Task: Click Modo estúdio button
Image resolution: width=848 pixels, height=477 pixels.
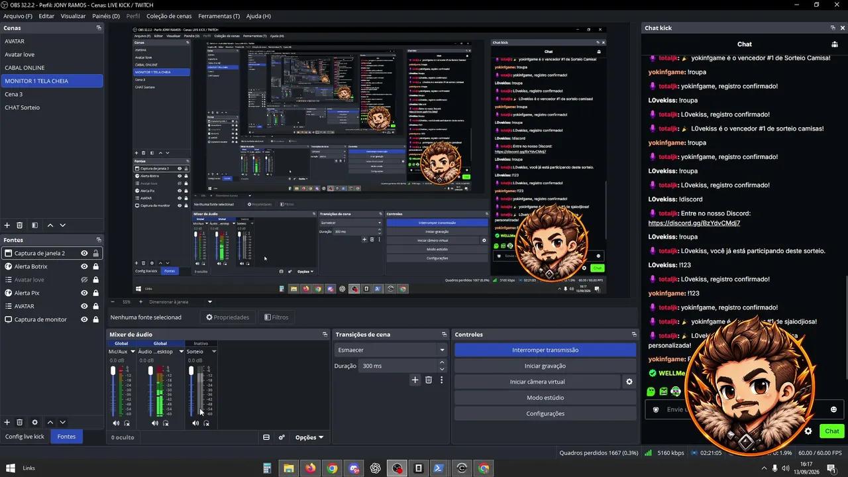Action: 545,397
